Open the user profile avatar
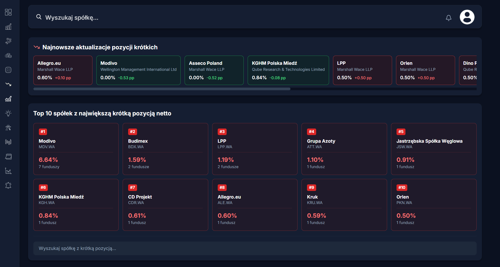The width and height of the screenshot is (500, 267). (x=467, y=17)
